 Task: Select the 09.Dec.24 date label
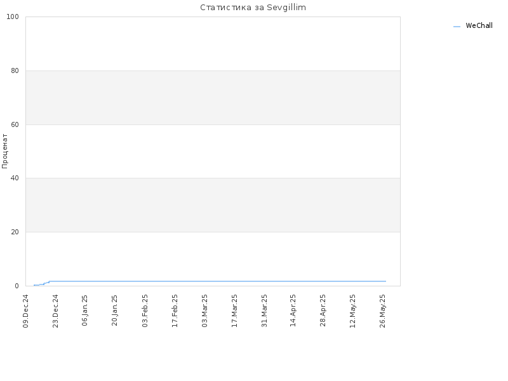tap(26, 311)
